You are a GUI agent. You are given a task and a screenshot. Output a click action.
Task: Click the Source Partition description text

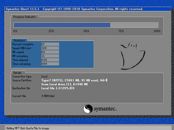coord(74,82)
